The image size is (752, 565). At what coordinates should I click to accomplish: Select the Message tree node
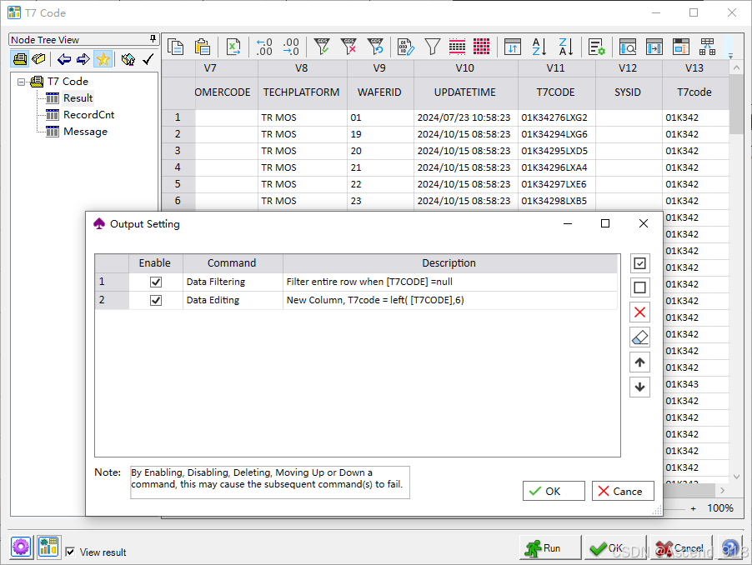(85, 132)
